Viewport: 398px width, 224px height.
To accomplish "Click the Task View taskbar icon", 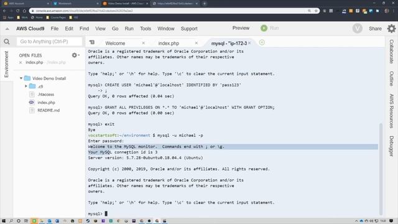I will (26, 221).
